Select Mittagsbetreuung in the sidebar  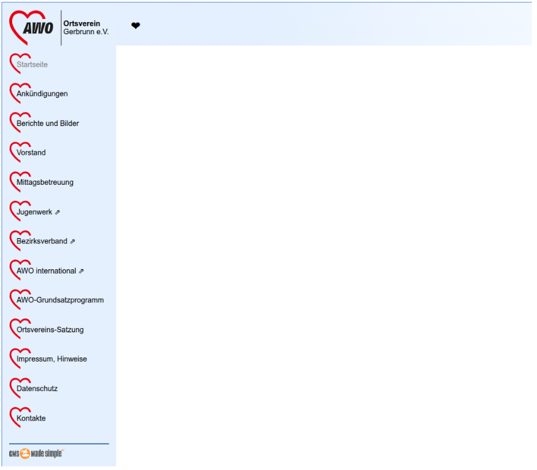[45, 182]
